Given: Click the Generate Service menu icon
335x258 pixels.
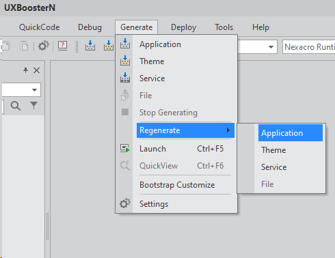Looking at the screenshot, I should point(125,77).
